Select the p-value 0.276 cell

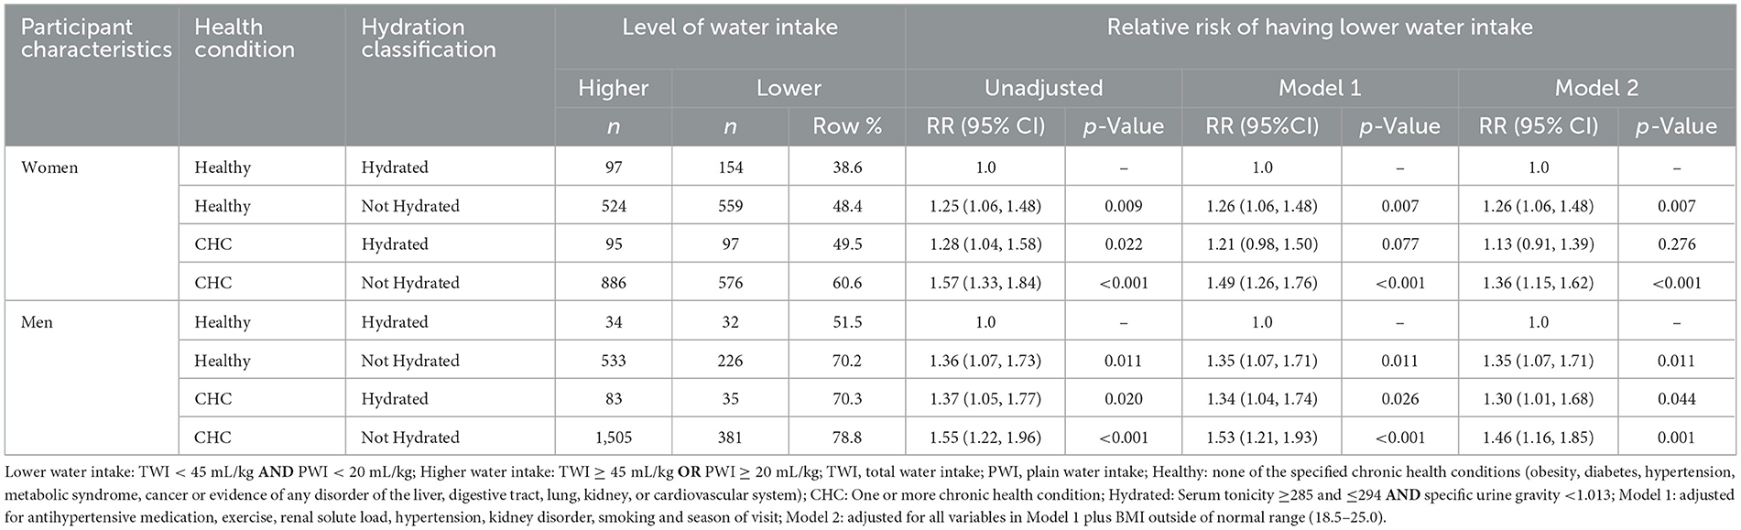[1676, 244]
